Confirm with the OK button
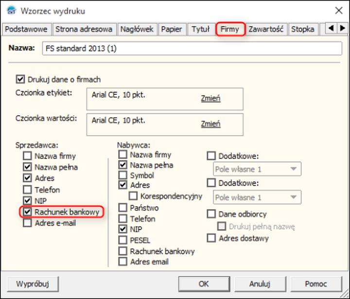 (204, 284)
